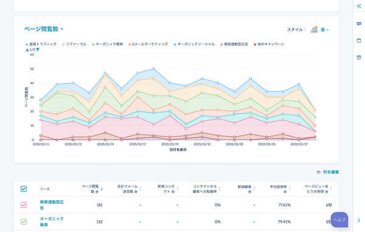This screenshot has height=232, width=365.
Task: Click page views value 181
Action: (100, 205)
